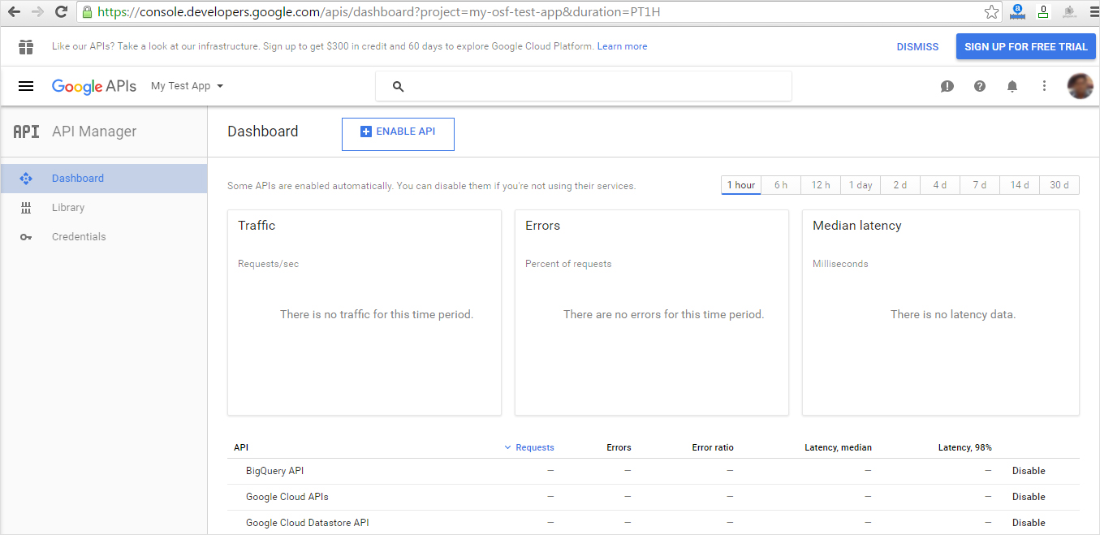The height and width of the screenshot is (535, 1100).
Task: Click the green extension icon in toolbar
Action: 1042,12
